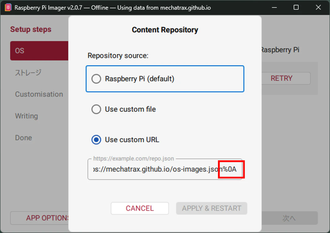The width and height of the screenshot is (330, 233).
Task: Select the OS setup step
Action: tap(39, 51)
